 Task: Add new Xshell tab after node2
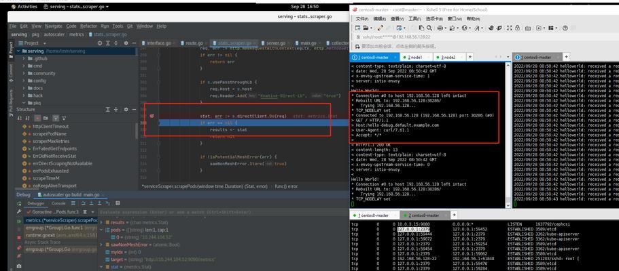pyautogui.click(x=470, y=57)
